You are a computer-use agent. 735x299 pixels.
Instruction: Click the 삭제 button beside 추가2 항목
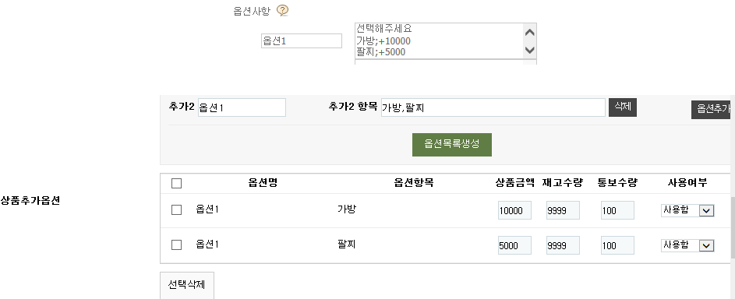click(623, 107)
